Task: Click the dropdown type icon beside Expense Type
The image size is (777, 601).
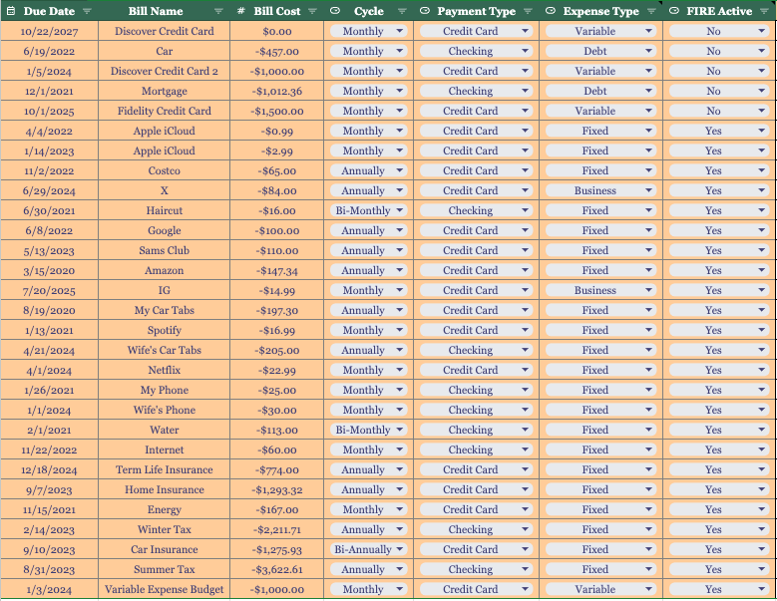Action: pos(550,11)
